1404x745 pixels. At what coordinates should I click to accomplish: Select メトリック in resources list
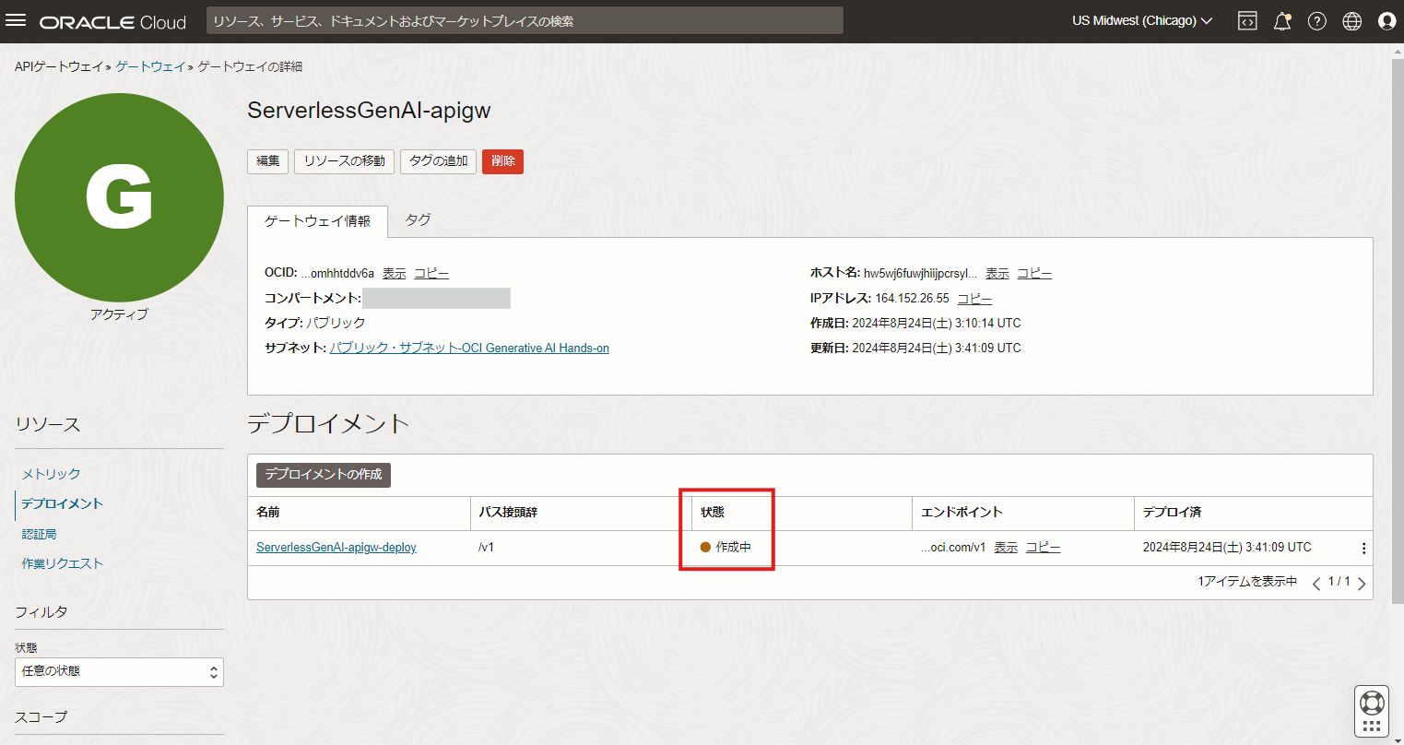(52, 474)
